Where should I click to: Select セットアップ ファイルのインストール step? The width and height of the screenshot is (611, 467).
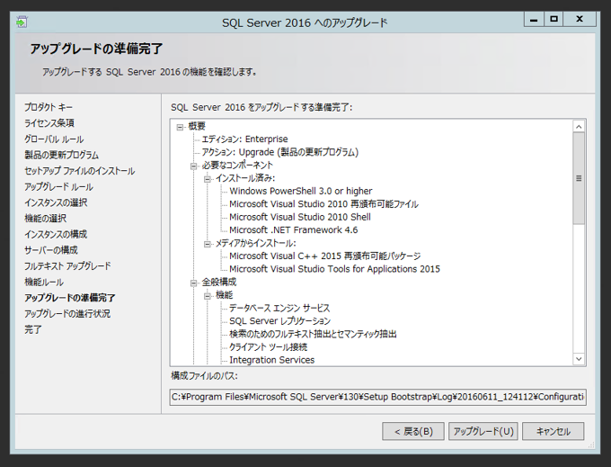point(79,171)
